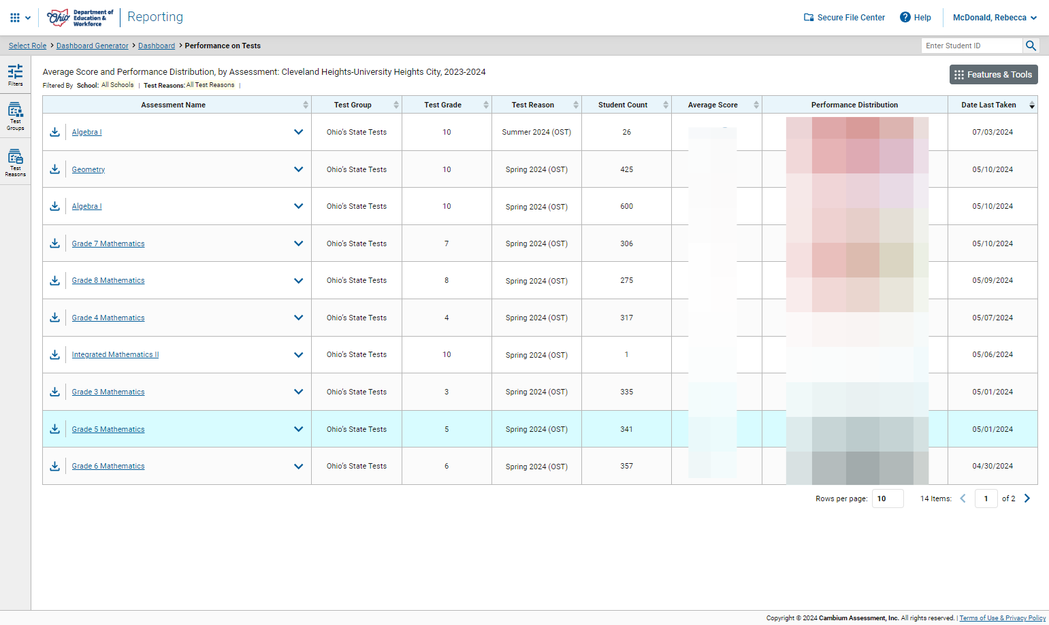Click the Enter Student ID field
The image size is (1049, 625).
coord(972,46)
